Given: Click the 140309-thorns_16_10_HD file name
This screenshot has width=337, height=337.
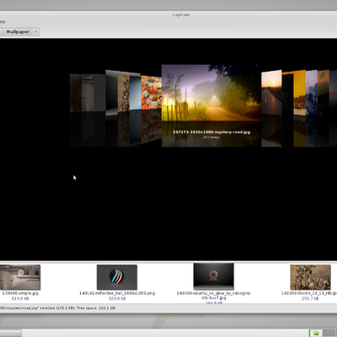Looking at the screenshot, I should pyautogui.click(x=309, y=293).
